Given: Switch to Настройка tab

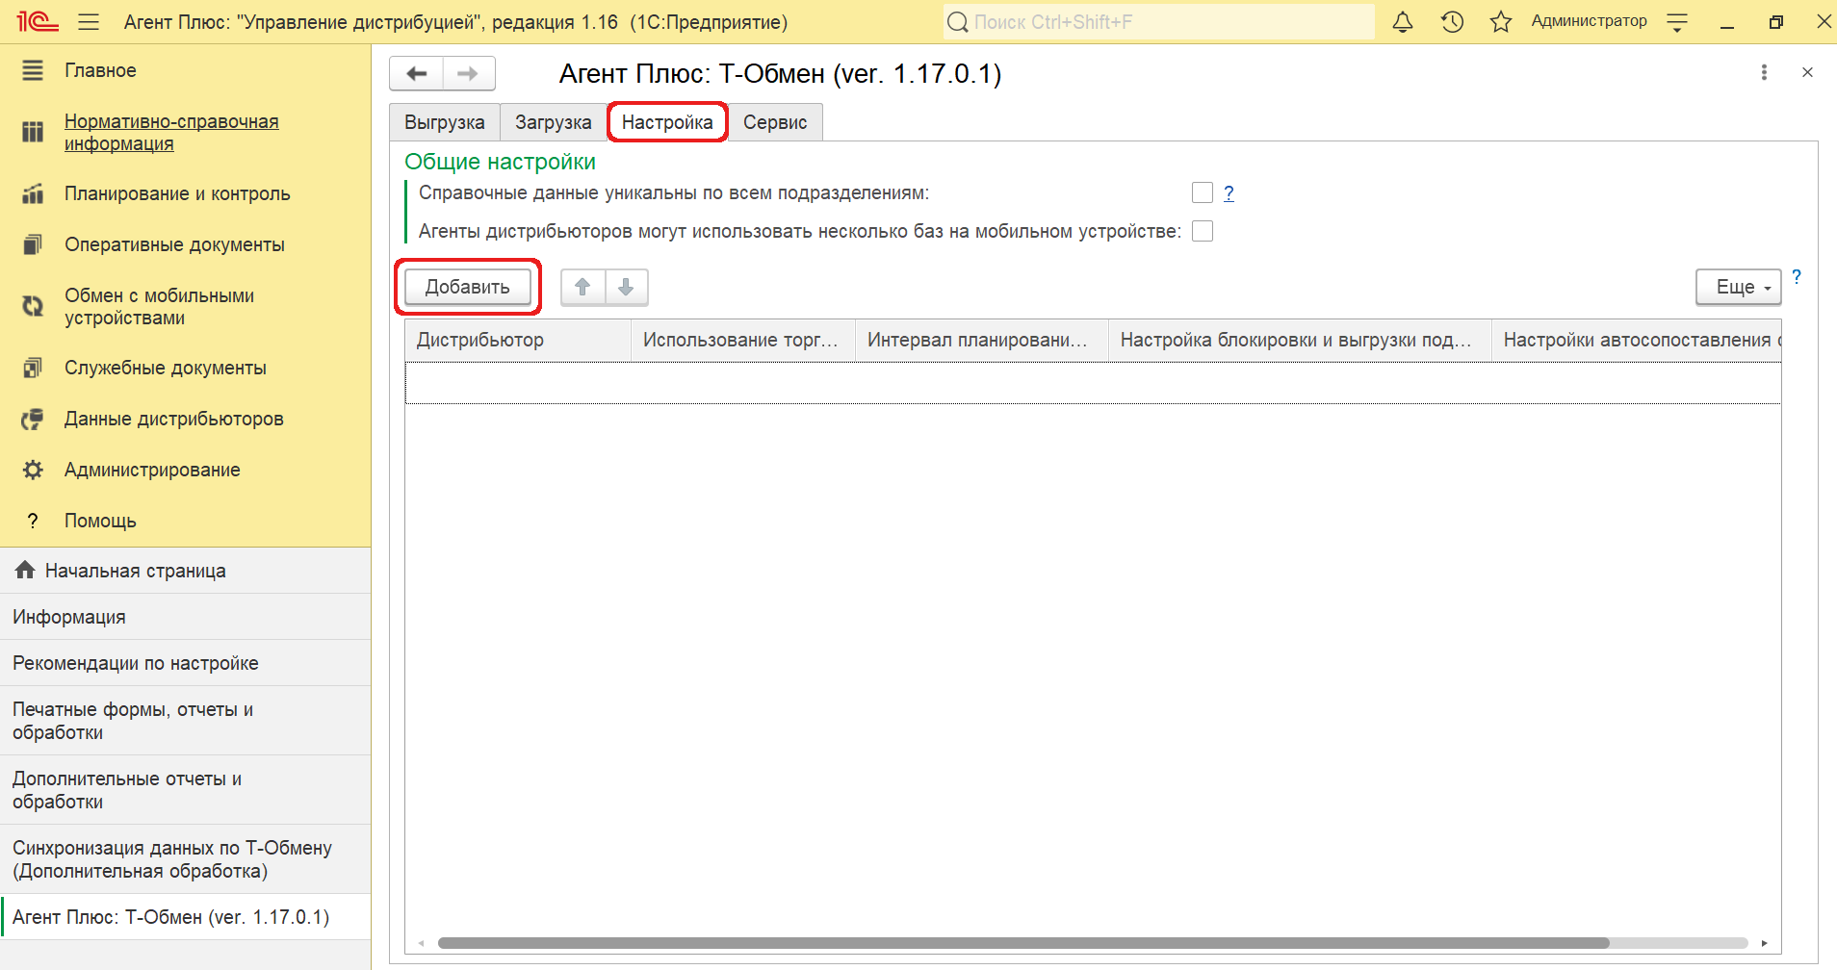Looking at the screenshot, I should [667, 122].
